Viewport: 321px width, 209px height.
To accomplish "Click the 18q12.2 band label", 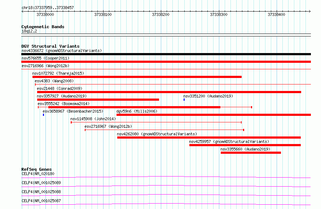I will [29, 31].
